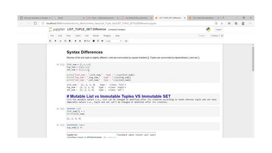Close the Gmail browser tab
Screen dimensions: 272x153
pos(84,18)
